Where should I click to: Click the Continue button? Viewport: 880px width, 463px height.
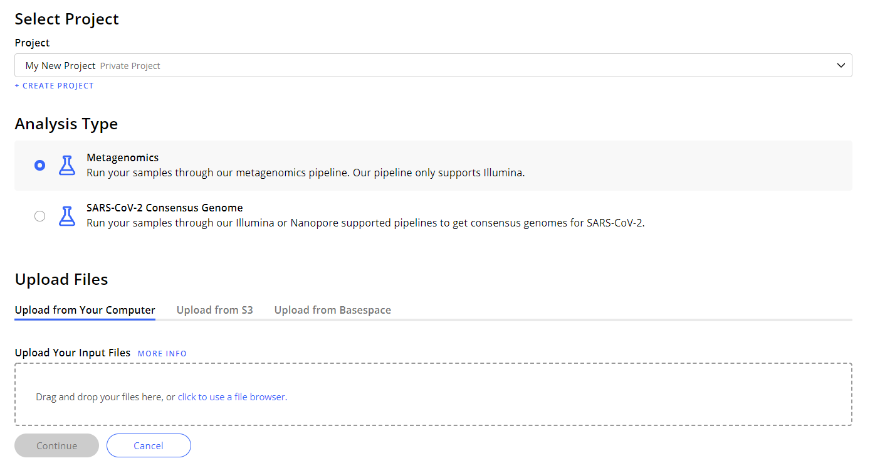(57, 445)
